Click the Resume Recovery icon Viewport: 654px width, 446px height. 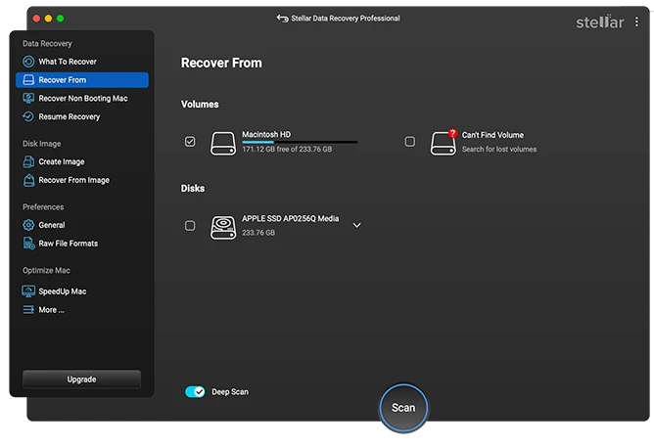click(28, 116)
